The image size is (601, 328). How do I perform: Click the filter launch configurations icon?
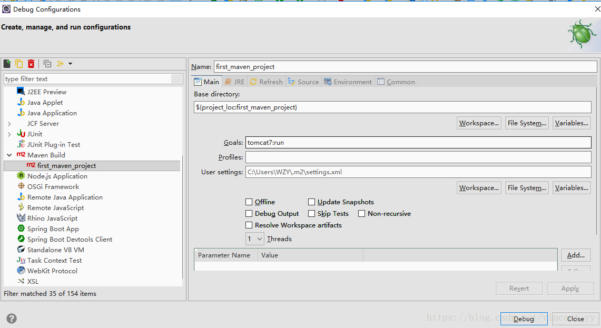click(x=60, y=64)
